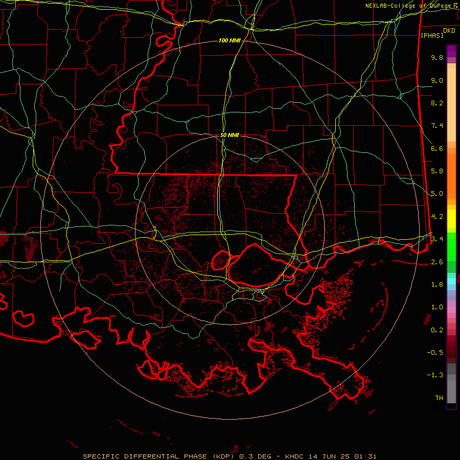Image resolution: width=460 pixels, height=460 pixels.
Task: Click the 2.6 colorbar value label
Action: coord(437,262)
